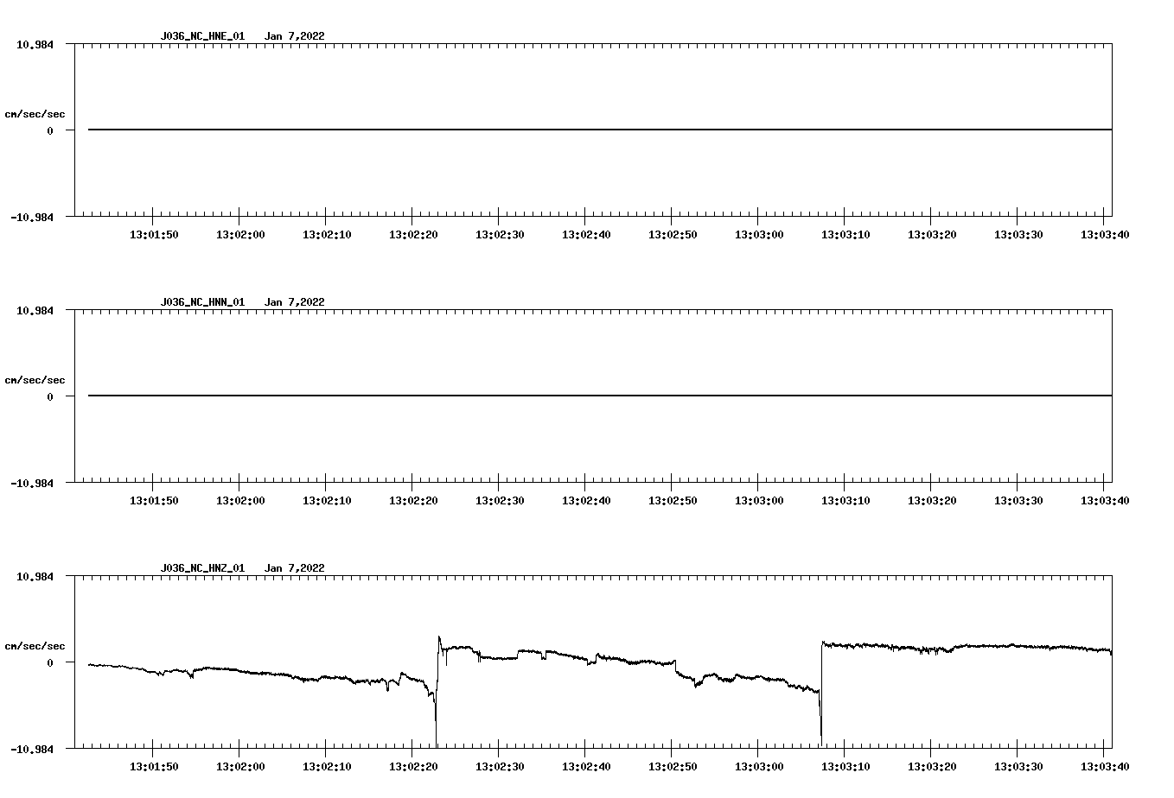Click the -10.984 lower limit on HNE axis
This screenshot has width=1174, height=798.
tap(32, 218)
